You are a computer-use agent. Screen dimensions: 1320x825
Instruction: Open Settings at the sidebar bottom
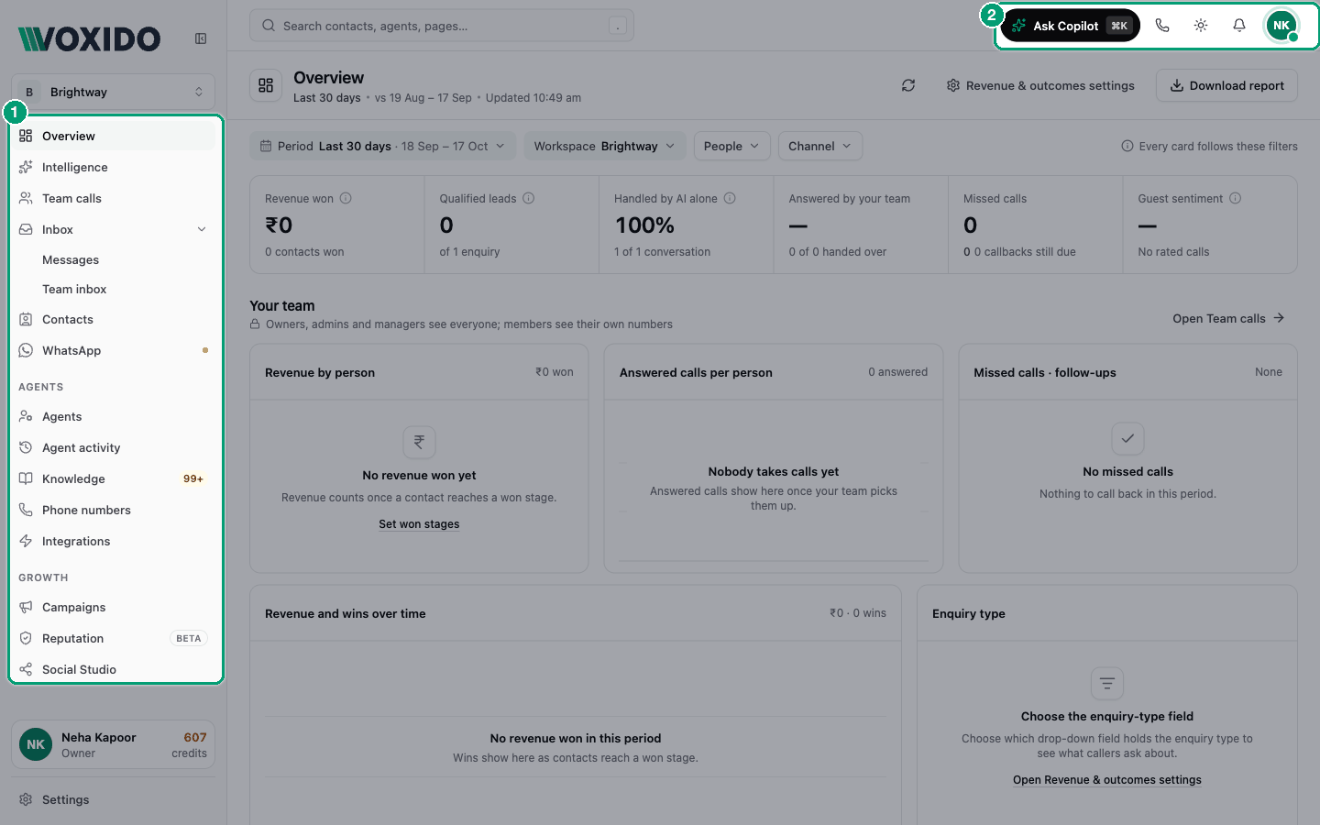tap(115, 799)
